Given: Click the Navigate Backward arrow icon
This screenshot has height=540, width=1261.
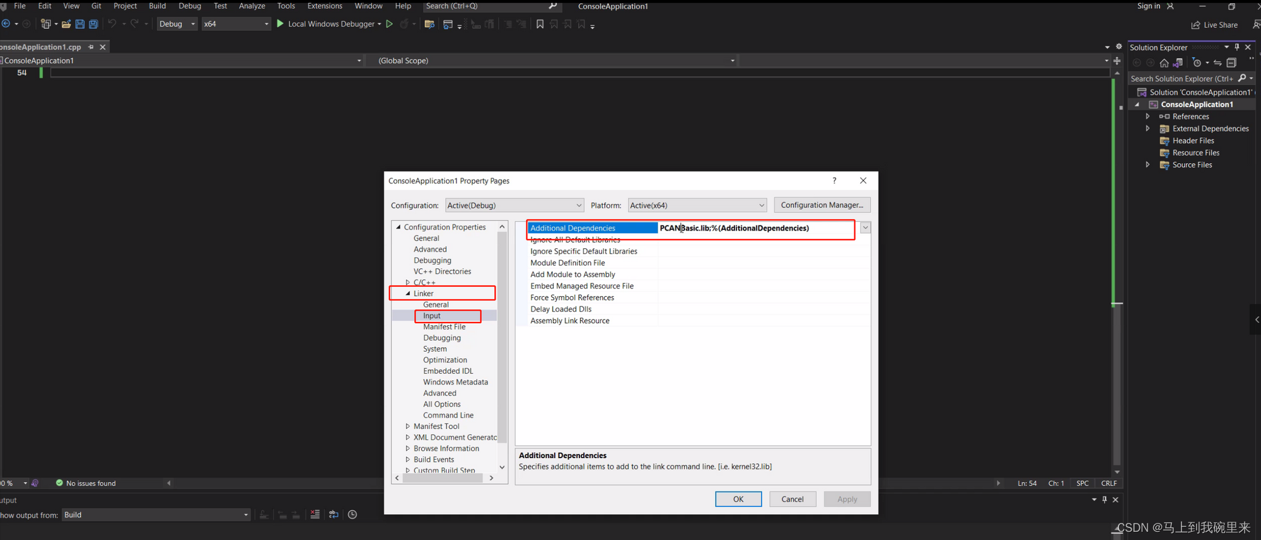Looking at the screenshot, I should 6,24.
